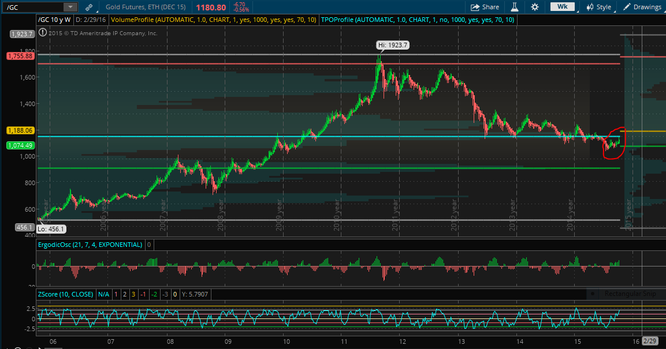Click the ErgodicOsc value 0 box

click(x=149, y=245)
